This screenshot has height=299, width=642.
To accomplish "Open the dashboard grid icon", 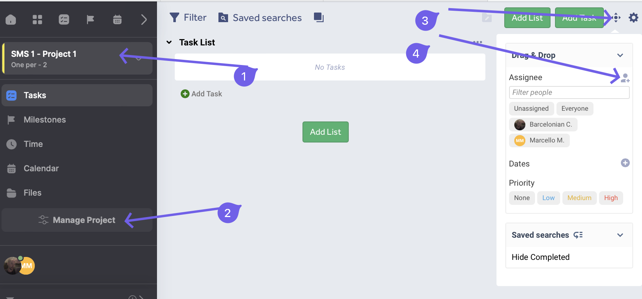I will [37, 20].
